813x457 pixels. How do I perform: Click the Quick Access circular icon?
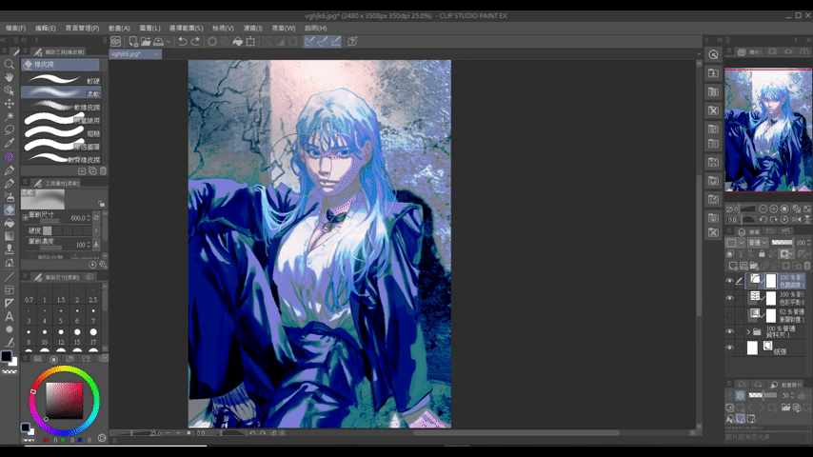tap(713, 54)
